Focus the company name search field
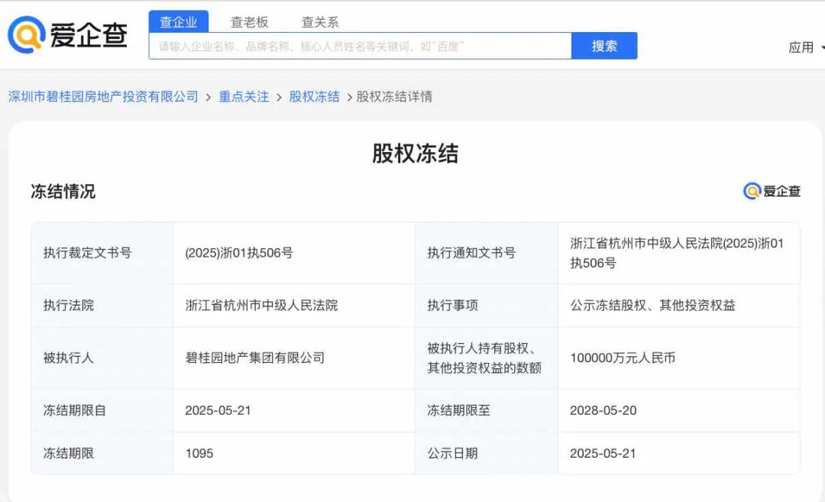 tap(360, 46)
